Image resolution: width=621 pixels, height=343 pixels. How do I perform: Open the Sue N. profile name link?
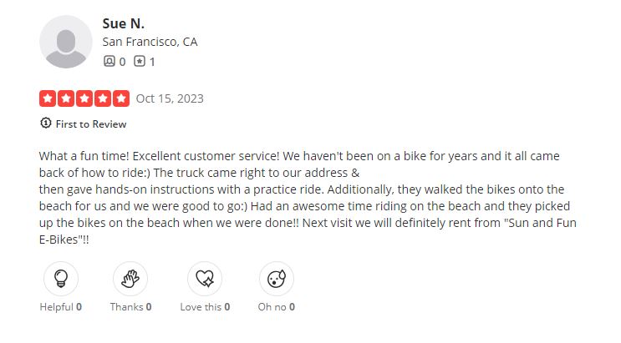123,23
